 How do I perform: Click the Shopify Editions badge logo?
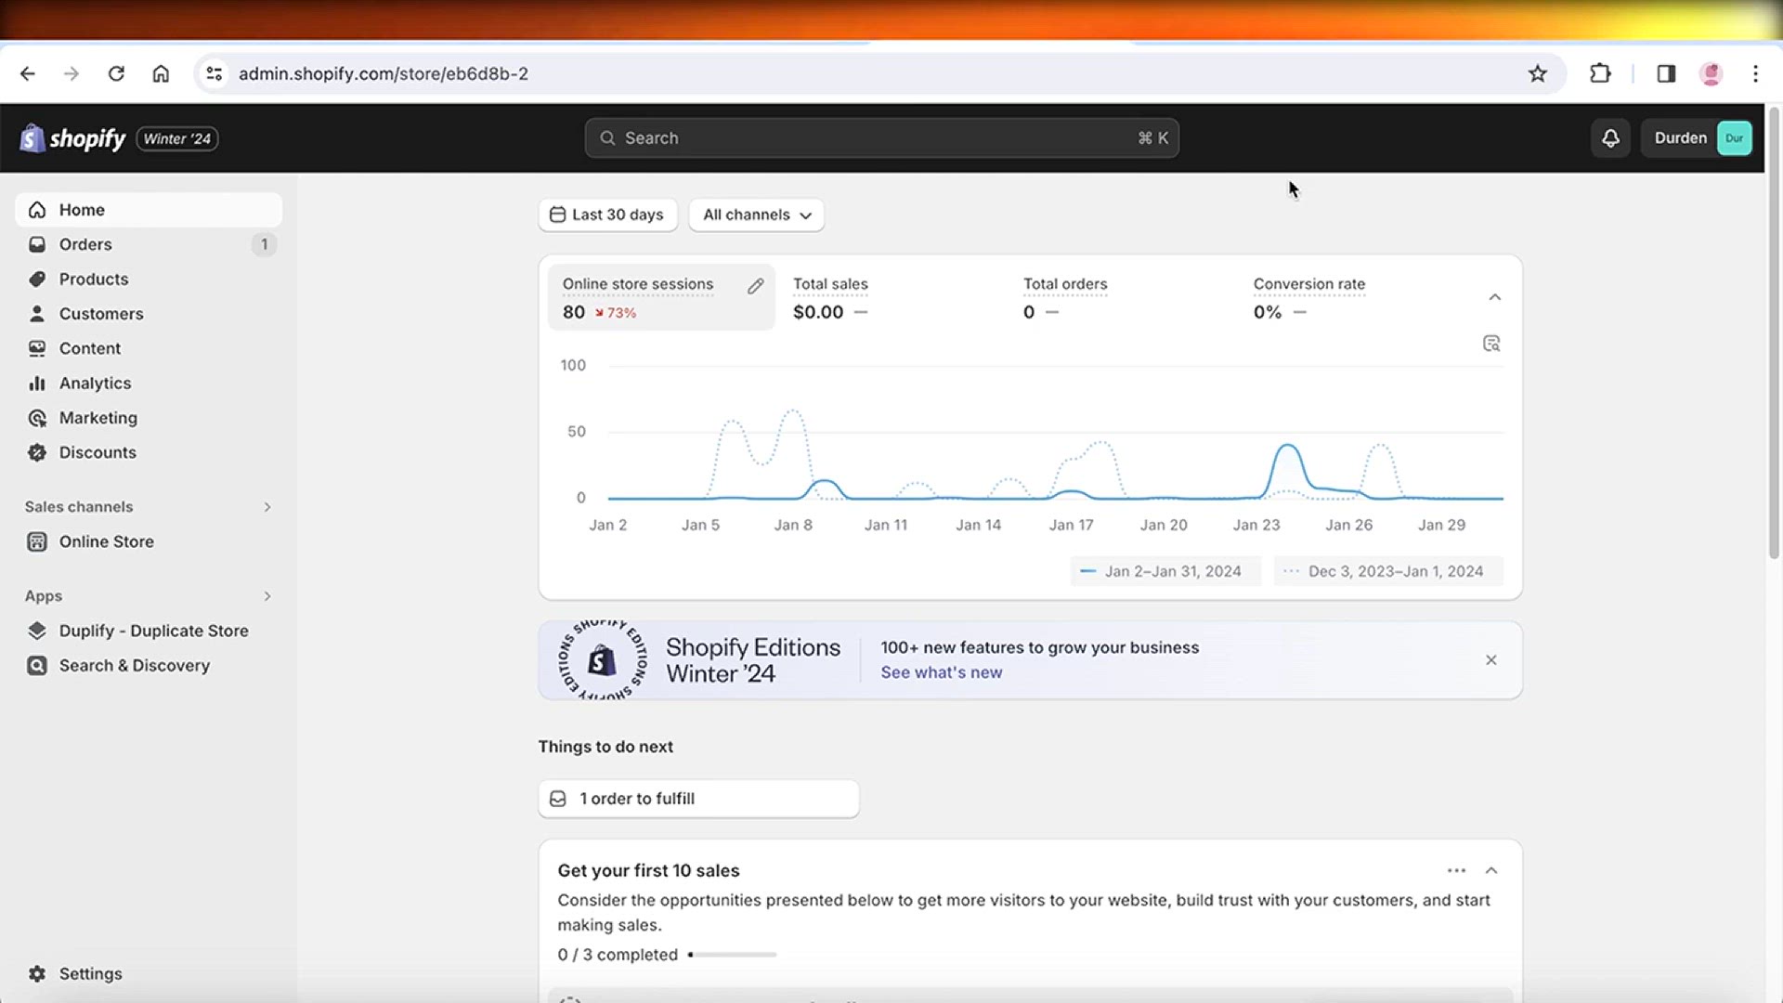point(602,660)
